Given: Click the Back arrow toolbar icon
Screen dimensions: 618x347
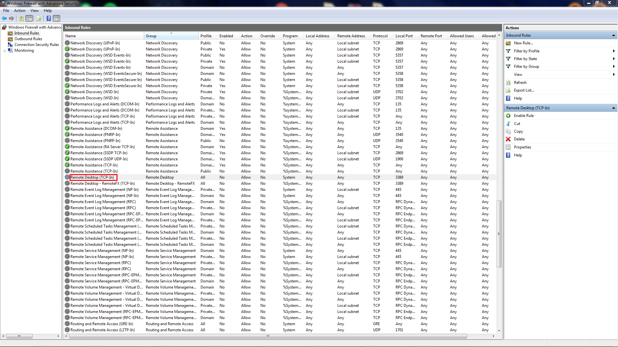Looking at the screenshot, I should point(4,19).
